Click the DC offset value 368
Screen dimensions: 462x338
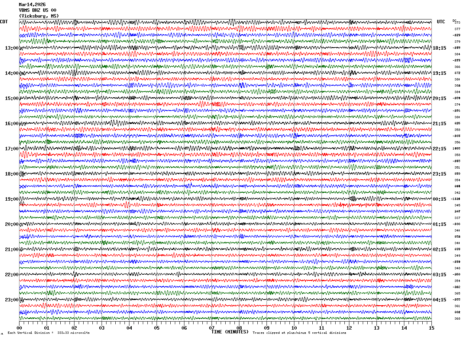pos(457,319)
